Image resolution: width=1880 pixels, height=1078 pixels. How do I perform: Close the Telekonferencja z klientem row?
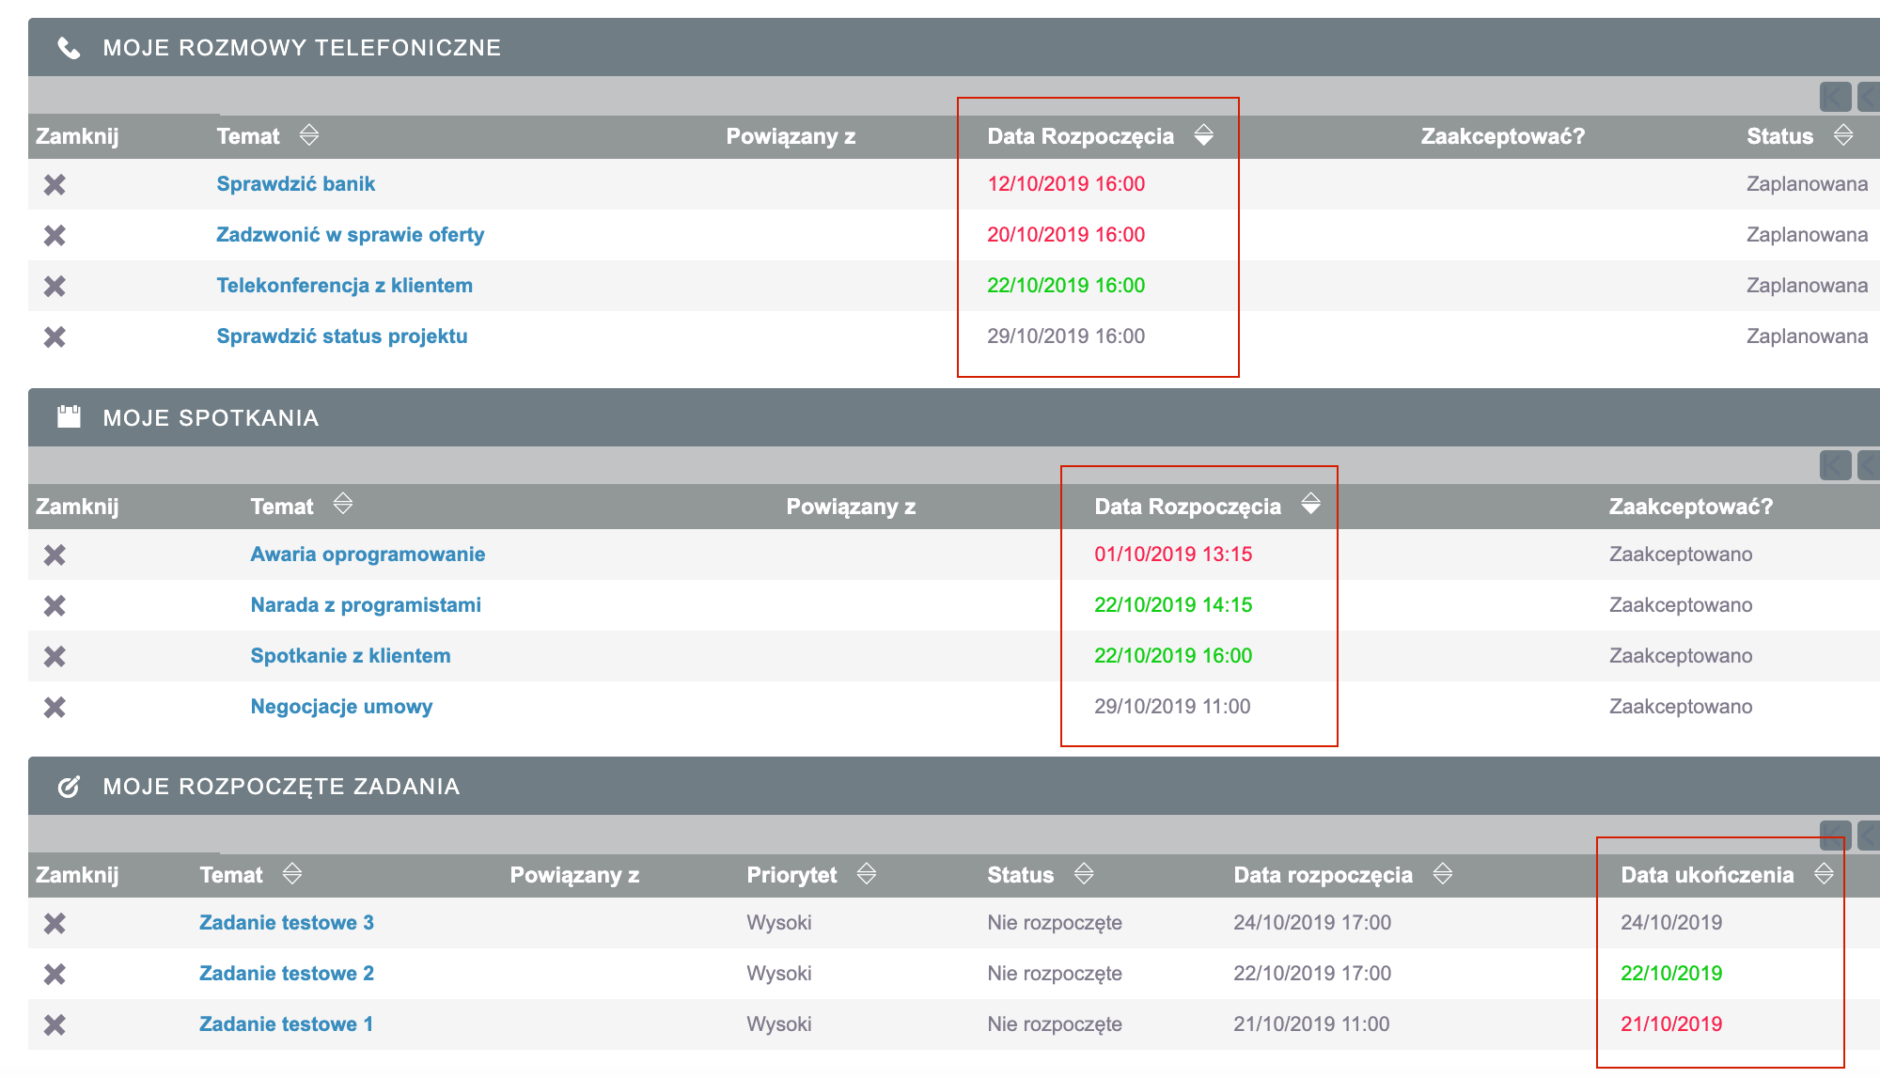pyautogui.click(x=55, y=286)
